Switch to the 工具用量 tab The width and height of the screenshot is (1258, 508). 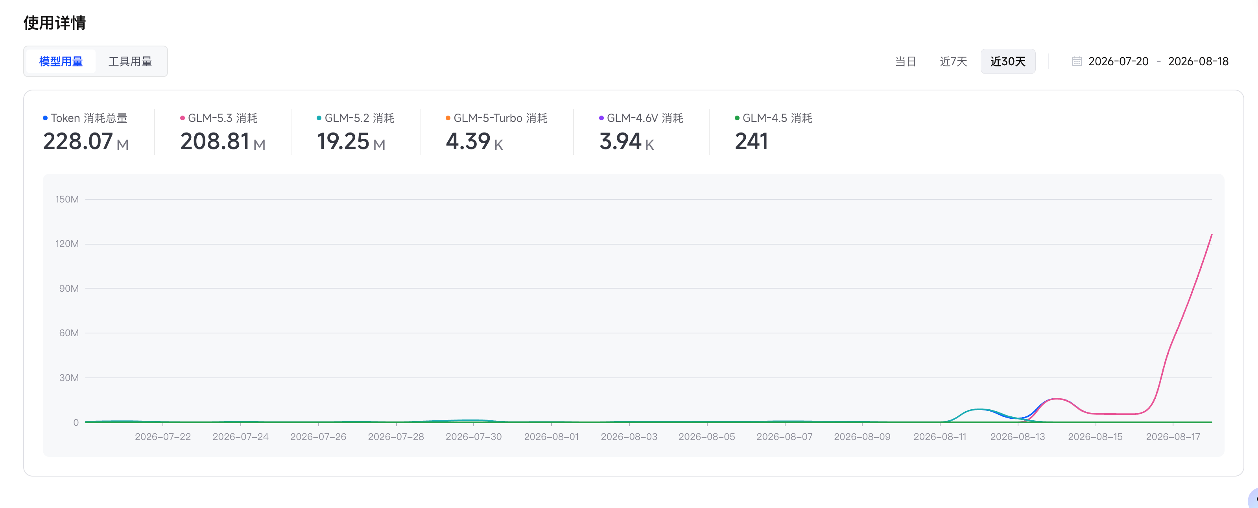(130, 61)
